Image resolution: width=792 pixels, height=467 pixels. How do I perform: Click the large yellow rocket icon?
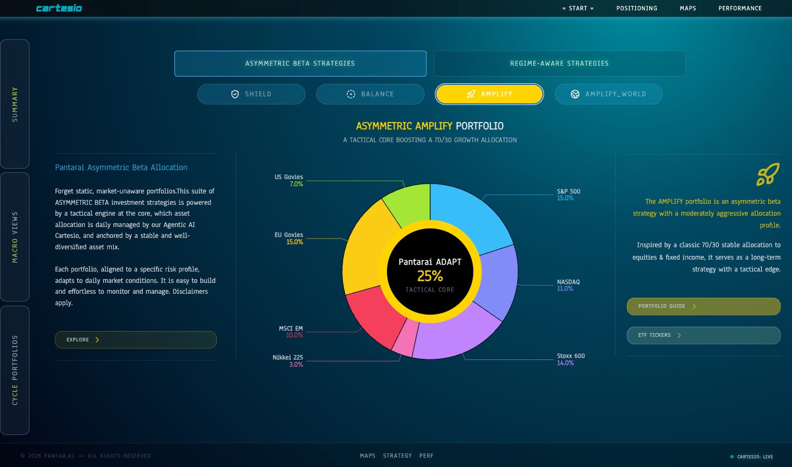[x=768, y=174]
